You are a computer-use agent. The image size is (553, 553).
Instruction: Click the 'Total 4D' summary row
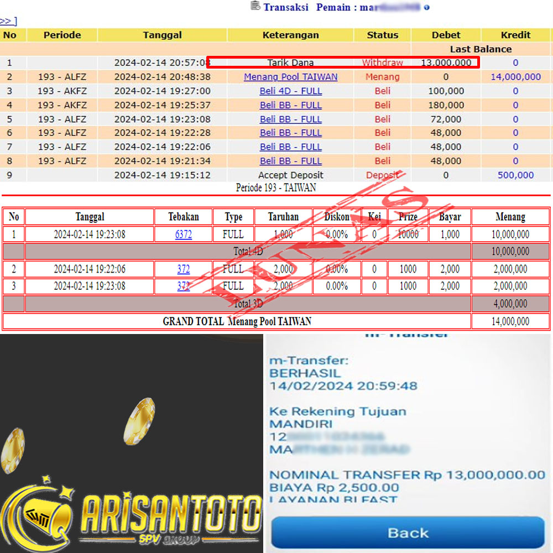pyautogui.click(x=248, y=252)
